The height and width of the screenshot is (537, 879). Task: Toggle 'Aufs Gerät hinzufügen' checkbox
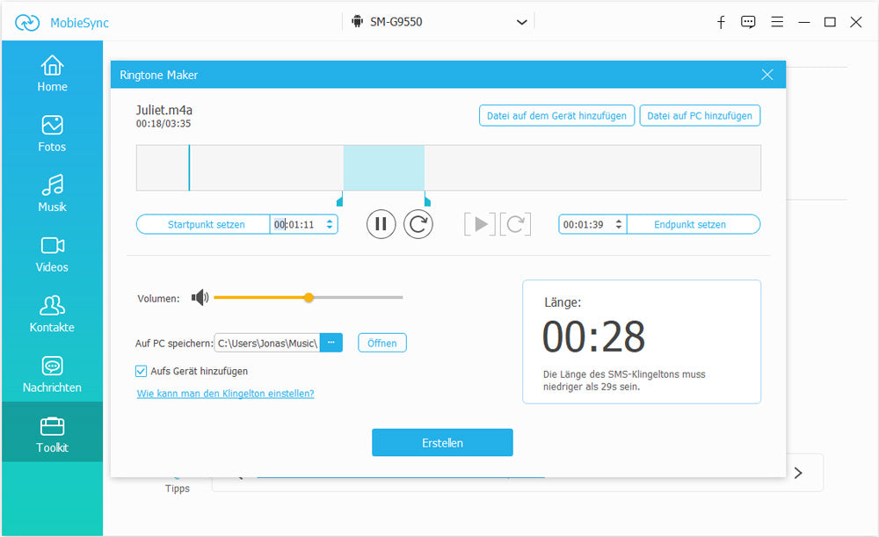click(x=142, y=371)
